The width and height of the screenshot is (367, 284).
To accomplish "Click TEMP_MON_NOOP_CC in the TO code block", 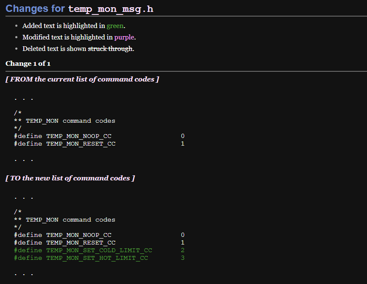I will pos(78,235).
